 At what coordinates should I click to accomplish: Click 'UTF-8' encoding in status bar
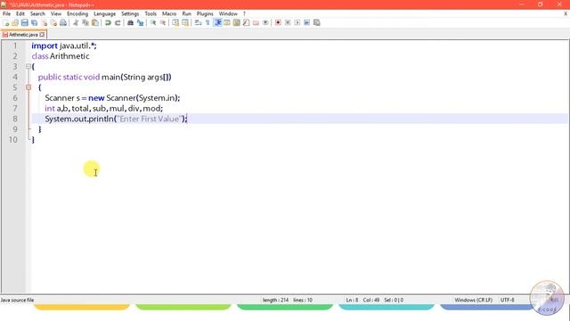click(x=507, y=300)
